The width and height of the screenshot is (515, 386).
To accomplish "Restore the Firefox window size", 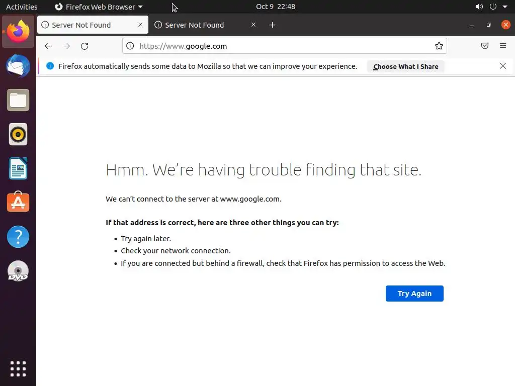I will pos(488,25).
